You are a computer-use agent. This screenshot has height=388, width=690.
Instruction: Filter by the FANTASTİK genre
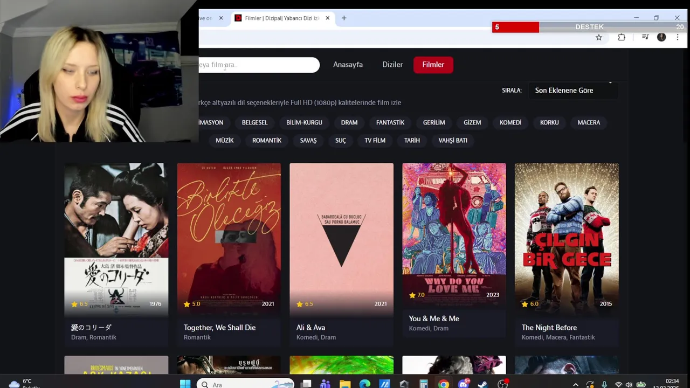(x=390, y=122)
